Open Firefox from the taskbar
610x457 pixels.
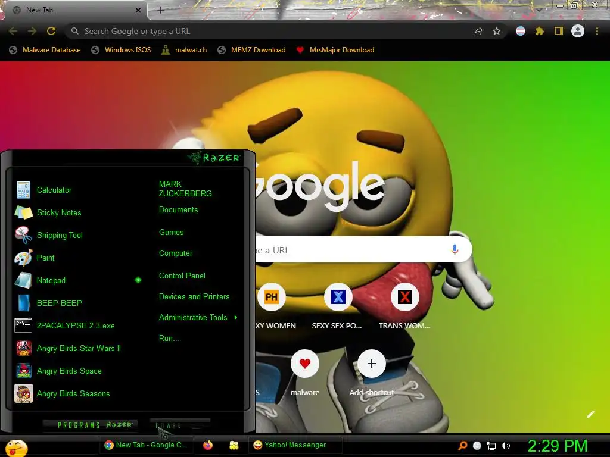point(208,445)
